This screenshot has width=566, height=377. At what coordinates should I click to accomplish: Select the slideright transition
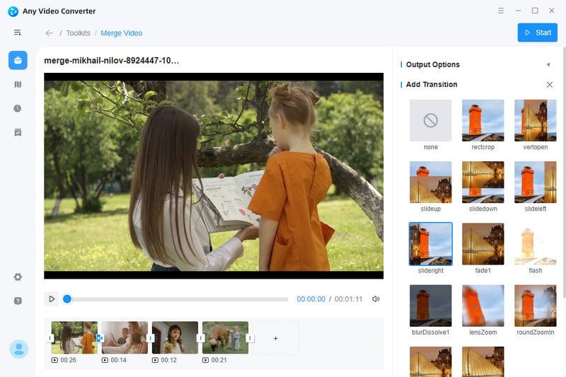(431, 244)
